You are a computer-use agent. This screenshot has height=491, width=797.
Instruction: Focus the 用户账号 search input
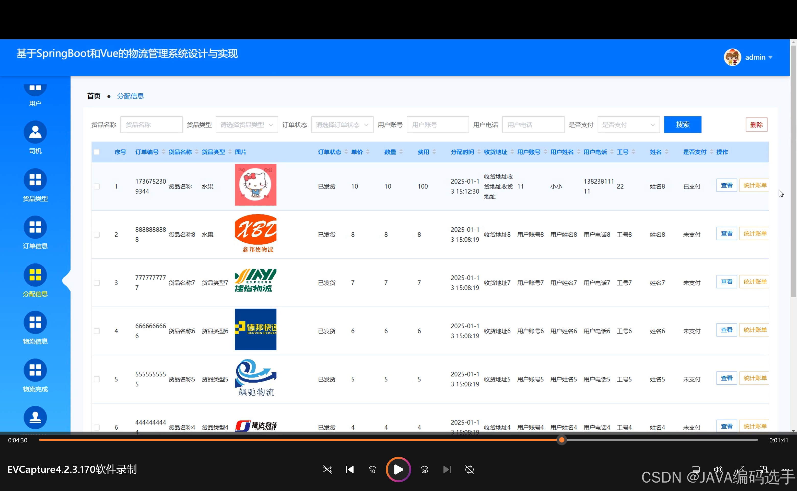[438, 125]
